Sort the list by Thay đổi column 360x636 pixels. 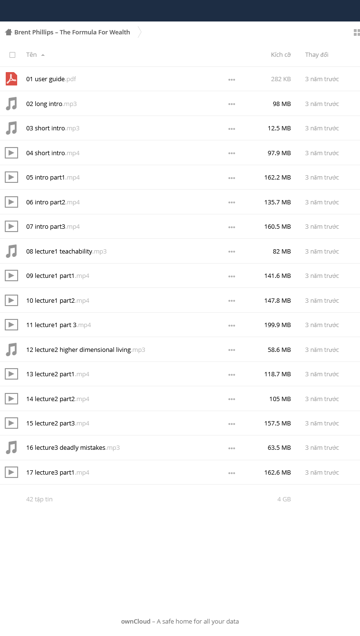(317, 54)
